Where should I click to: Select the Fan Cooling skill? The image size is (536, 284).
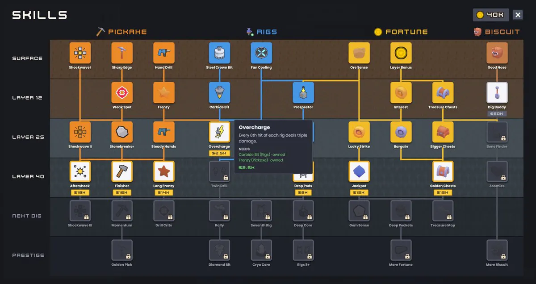(261, 53)
